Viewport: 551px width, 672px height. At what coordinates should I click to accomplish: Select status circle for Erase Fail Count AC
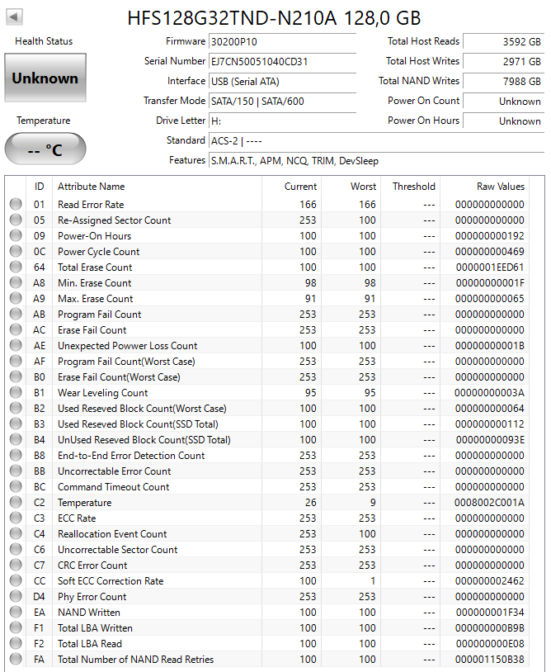click(16, 329)
